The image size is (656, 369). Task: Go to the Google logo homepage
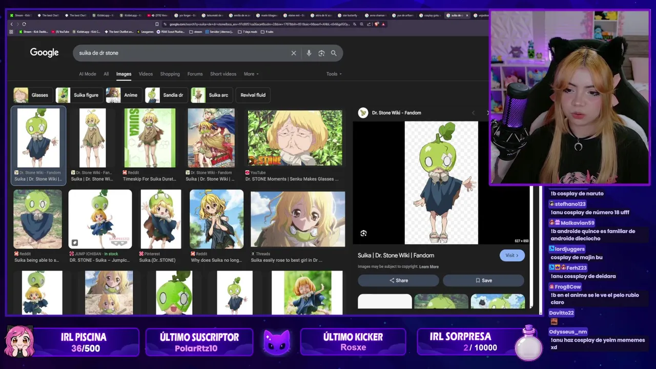(x=44, y=53)
